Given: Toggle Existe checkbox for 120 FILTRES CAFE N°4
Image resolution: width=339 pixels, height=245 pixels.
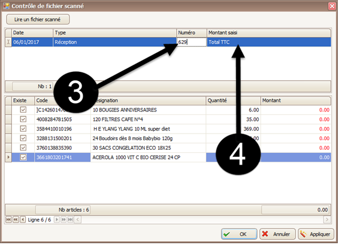Looking at the screenshot, I should coord(23,119).
